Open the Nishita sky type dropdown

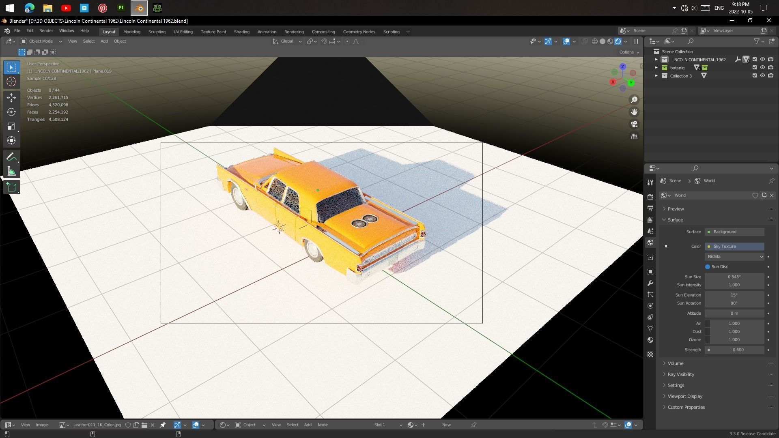734,257
